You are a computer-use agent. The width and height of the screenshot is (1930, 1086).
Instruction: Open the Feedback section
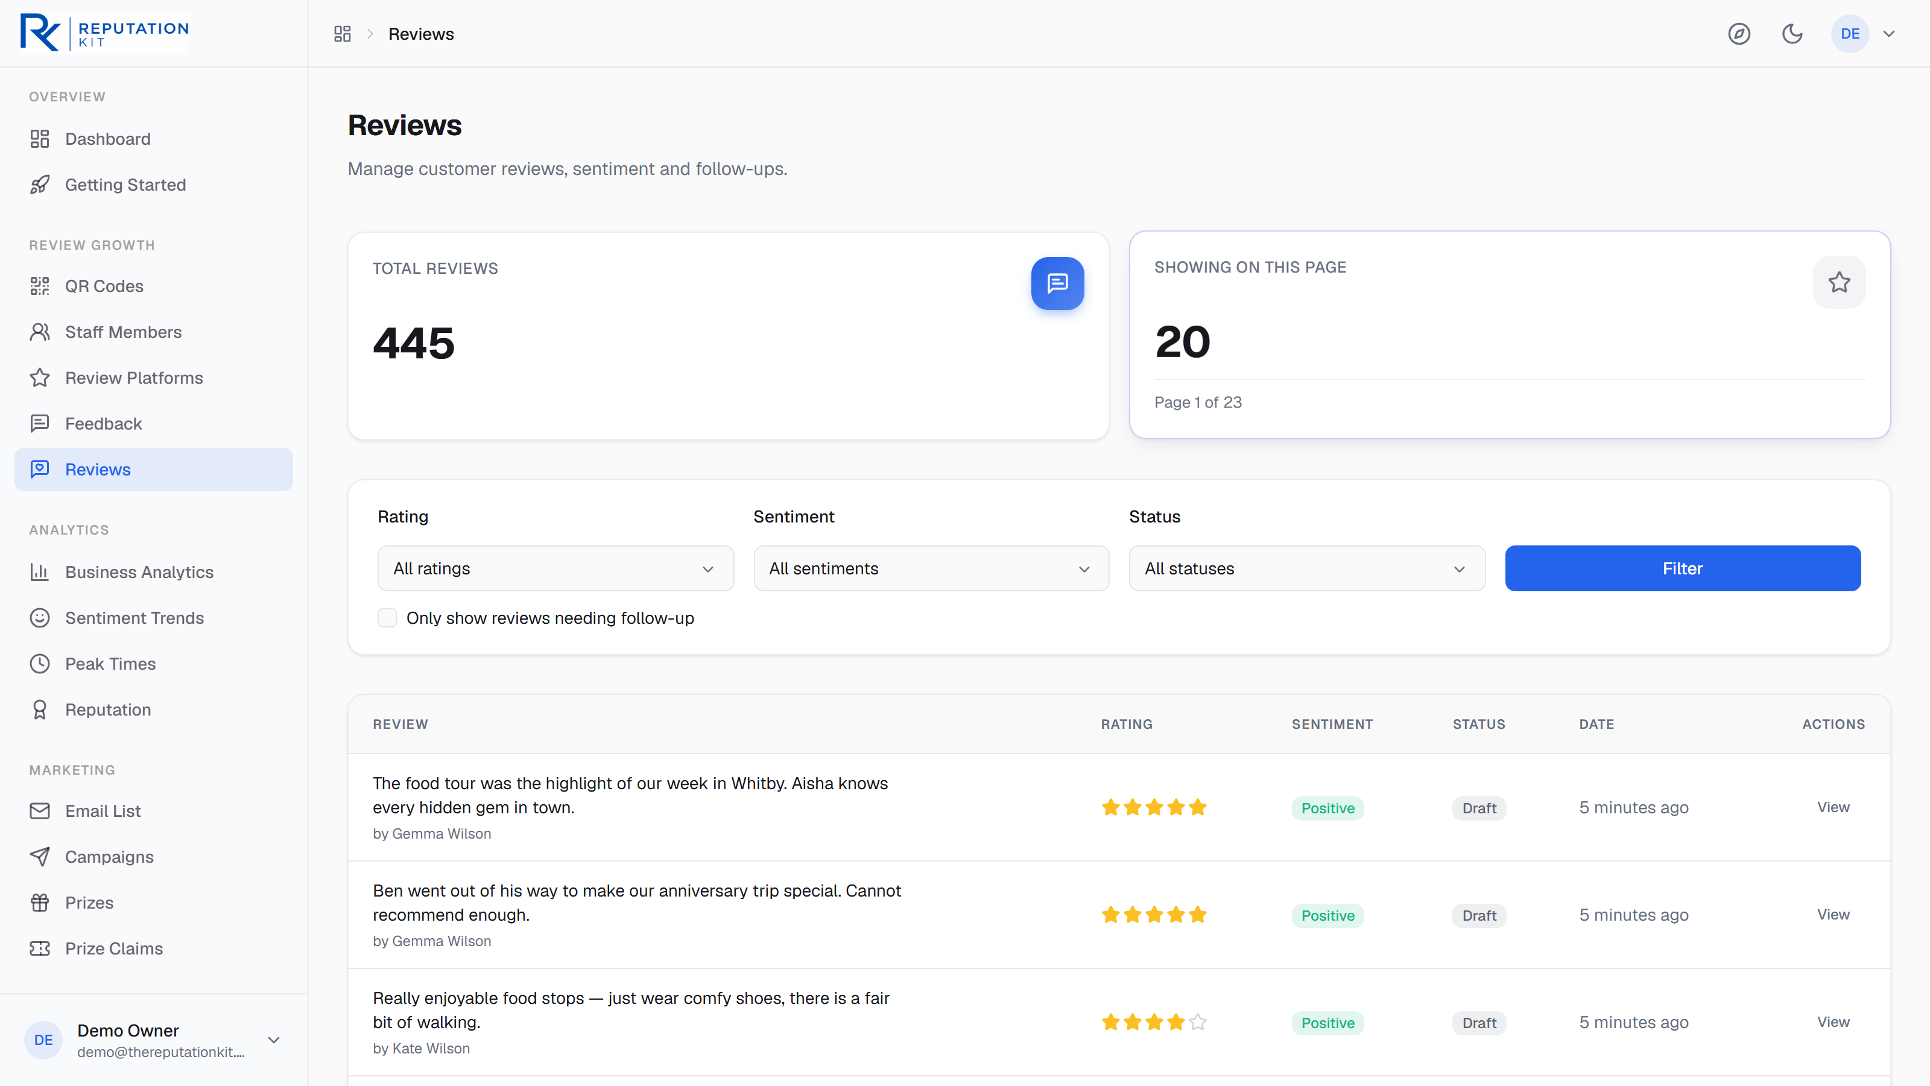(x=154, y=424)
